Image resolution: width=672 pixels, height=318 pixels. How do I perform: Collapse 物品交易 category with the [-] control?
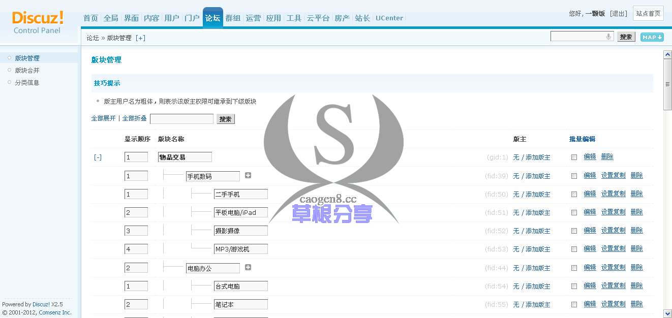pos(97,157)
